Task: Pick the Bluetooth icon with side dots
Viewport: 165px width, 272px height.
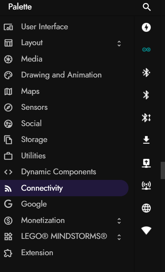Action: pyautogui.click(x=146, y=72)
